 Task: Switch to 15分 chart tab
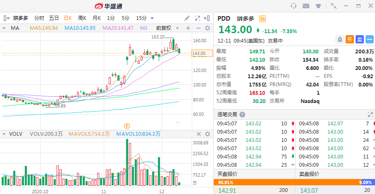click(141, 18)
